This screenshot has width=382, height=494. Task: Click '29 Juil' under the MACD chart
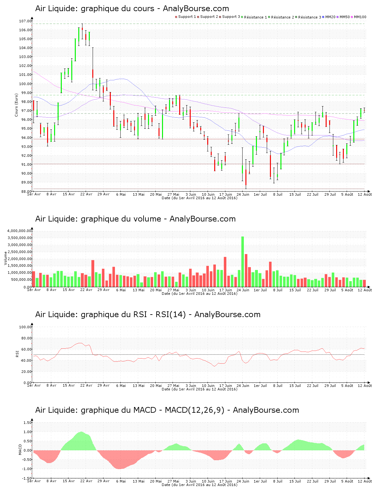click(330, 481)
